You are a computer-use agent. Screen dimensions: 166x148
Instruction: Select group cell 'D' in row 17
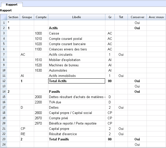coord(27,107)
